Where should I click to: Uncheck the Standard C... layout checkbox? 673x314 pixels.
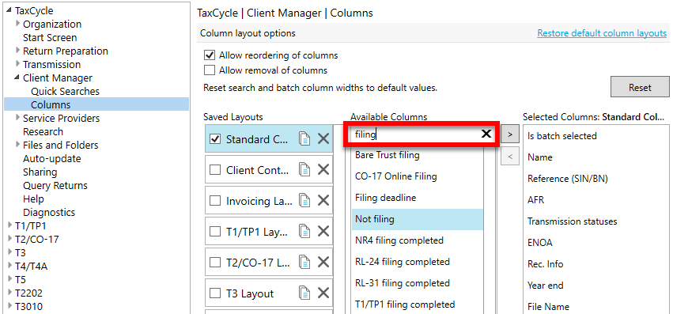coord(215,139)
